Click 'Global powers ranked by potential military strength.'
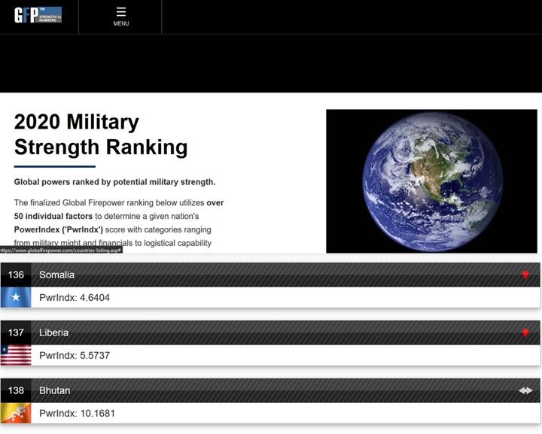The height and width of the screenshot is (434, 542). pyautogui.click(x=114, y=182)
